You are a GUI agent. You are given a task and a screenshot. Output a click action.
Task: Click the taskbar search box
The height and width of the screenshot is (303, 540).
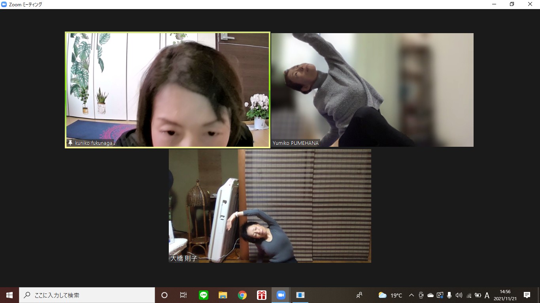(87, 295)
